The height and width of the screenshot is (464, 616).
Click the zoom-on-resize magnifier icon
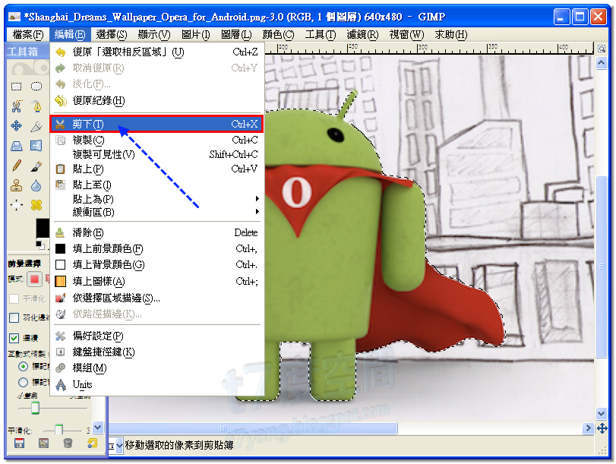tap(602, 49)
